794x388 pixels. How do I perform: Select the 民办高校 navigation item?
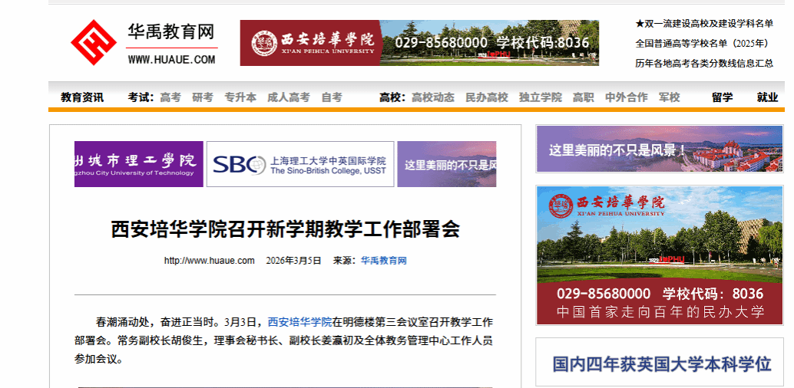487,97
